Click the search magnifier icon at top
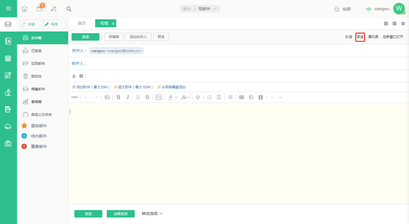Viewport: 409px width, 224px height. pos(69,9)
